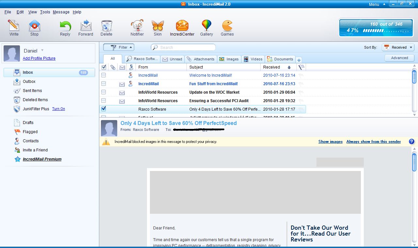Check Ensuring a Successful PCI Audit box

click(x=104, y=101)
